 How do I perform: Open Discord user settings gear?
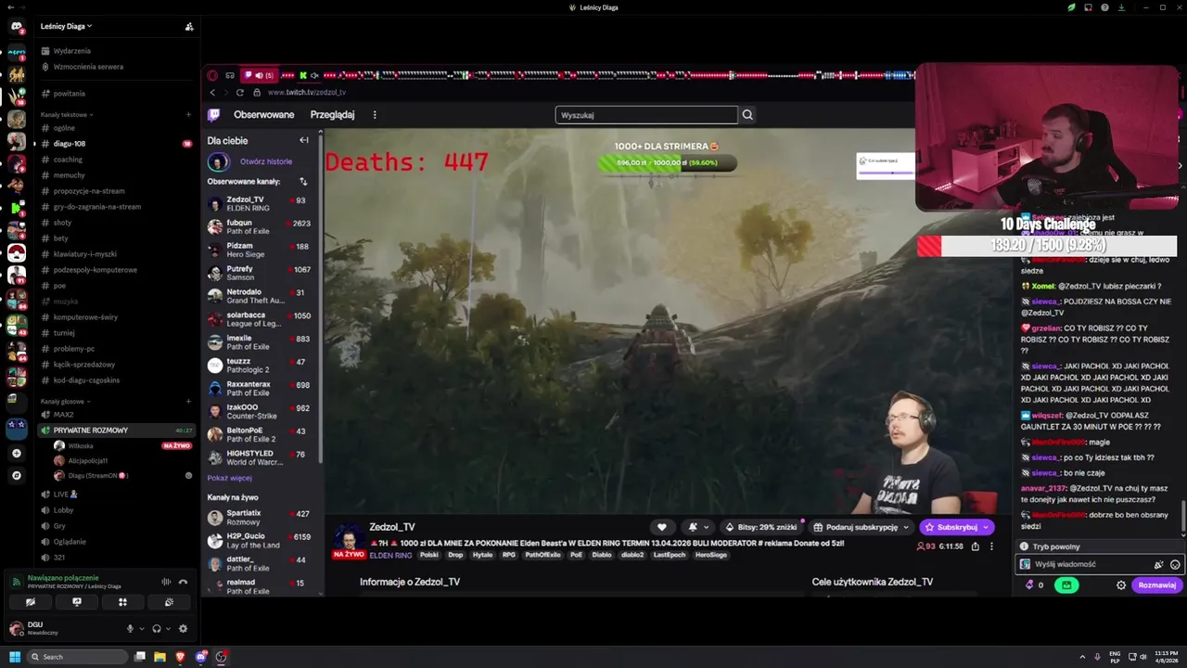pyautogui.click(x=183, y=629)
